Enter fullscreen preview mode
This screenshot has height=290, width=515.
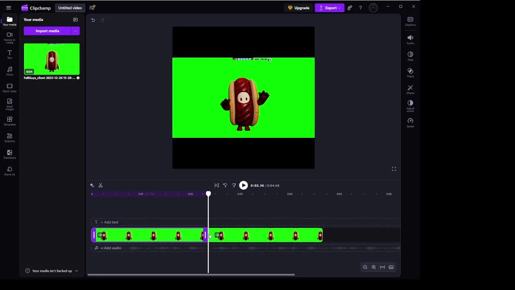point(394,169)
